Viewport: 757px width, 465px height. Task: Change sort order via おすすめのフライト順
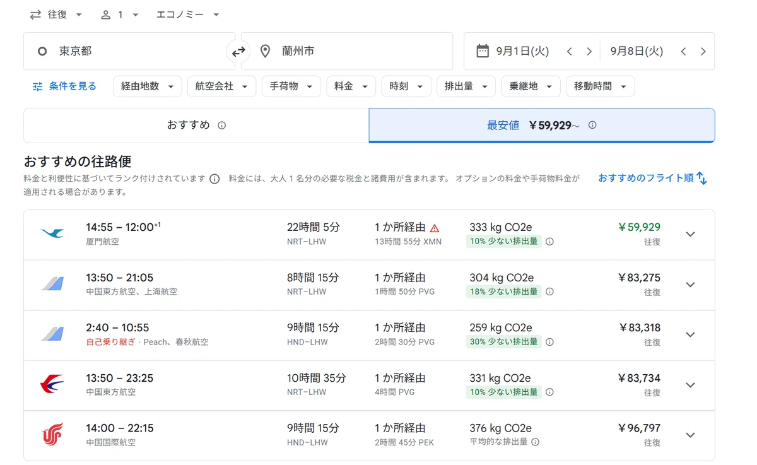click(x=653, y=179)
